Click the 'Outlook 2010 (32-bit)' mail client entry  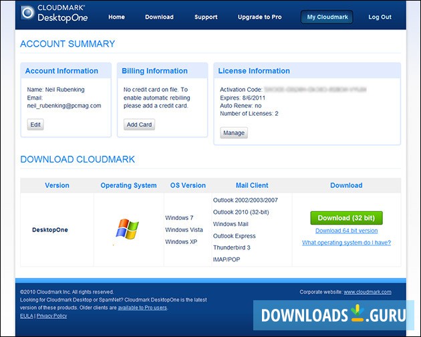[x=241, y=212]
